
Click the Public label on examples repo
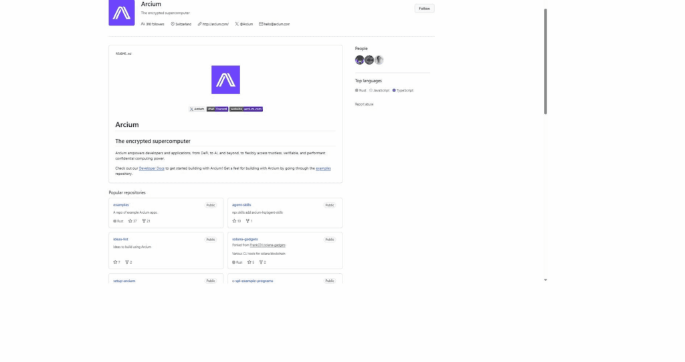(x=211, y=205)
